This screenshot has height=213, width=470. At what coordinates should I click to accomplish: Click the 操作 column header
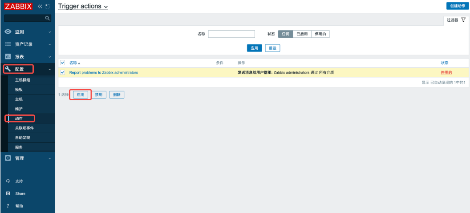point(241,63)
